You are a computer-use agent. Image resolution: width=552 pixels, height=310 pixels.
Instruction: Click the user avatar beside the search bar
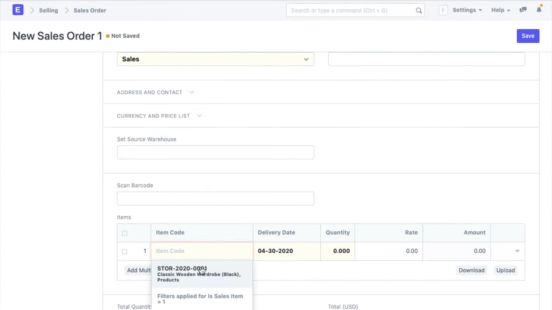[443, 10]
